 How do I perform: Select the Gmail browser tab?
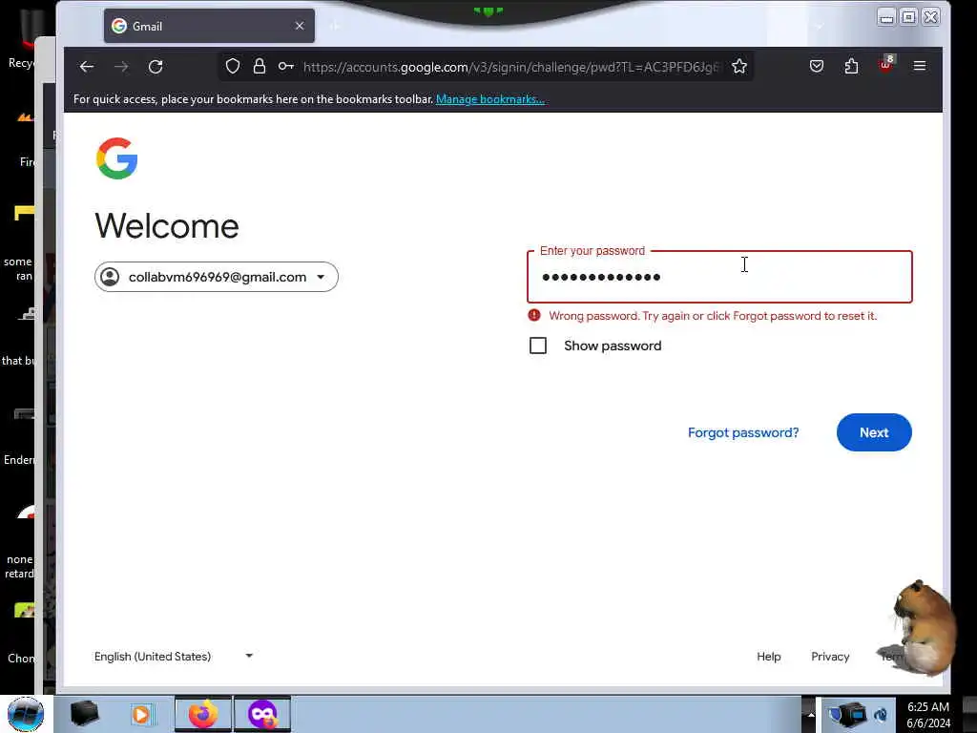[209, 26]
